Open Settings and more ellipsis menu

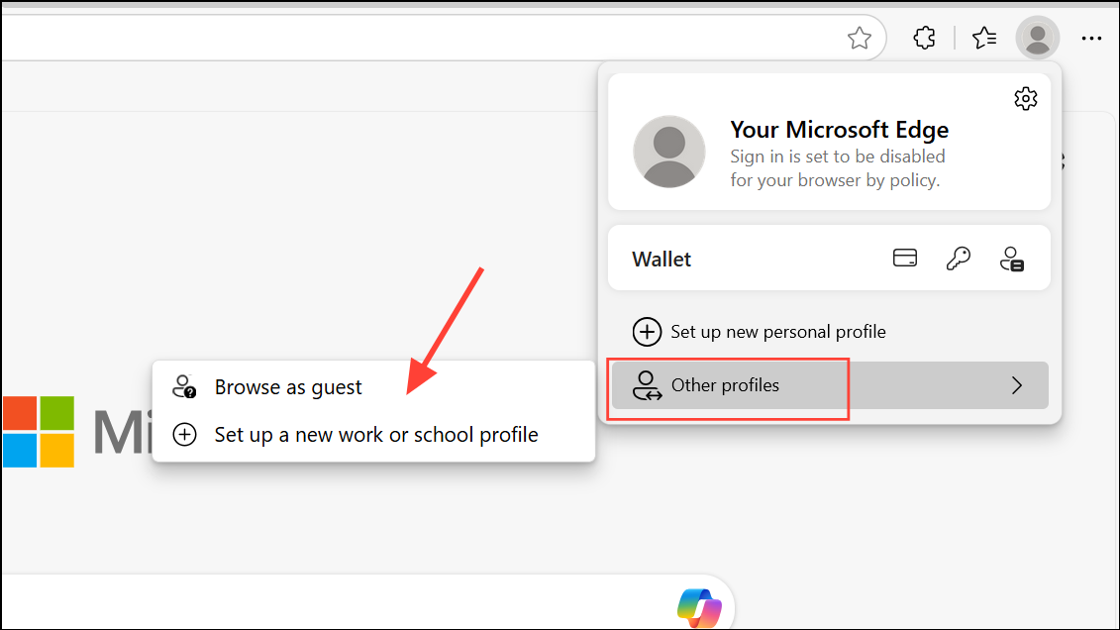(1091, 37)
